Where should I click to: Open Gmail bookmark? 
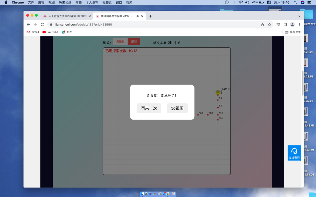(x=33, y=32)
